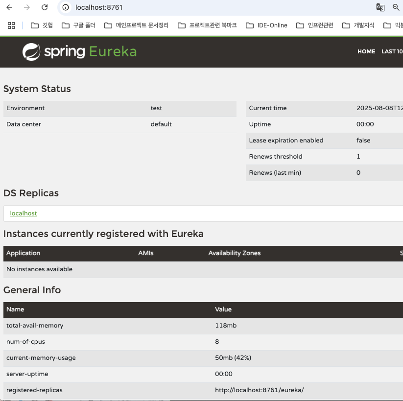The width and height of the screenshot is (403, 401).
Task: Click the total-avail-memory value '118mb'
Action: click(226, 326)
